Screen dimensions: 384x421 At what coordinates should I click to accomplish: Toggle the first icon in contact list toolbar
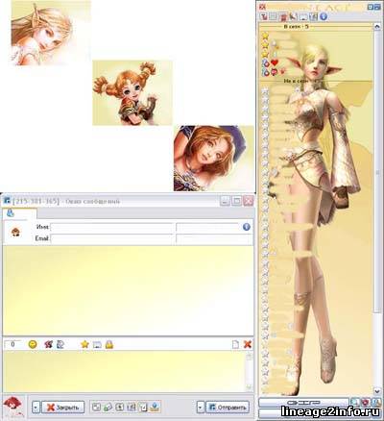tap(264, 16)
